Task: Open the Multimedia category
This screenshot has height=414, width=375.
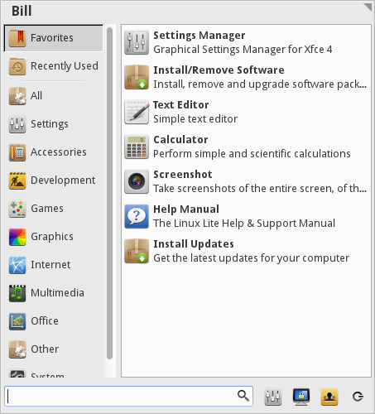Action: pyautogui.click(x=54, y=293)
